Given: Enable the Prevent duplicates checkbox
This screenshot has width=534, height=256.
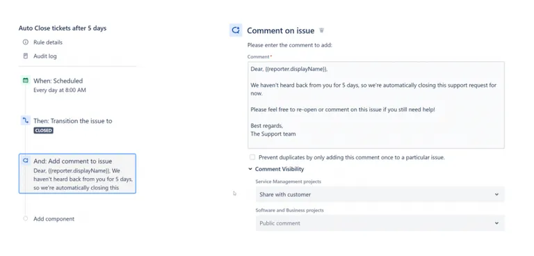Looking at the screenshot, I should pos(252,157).
